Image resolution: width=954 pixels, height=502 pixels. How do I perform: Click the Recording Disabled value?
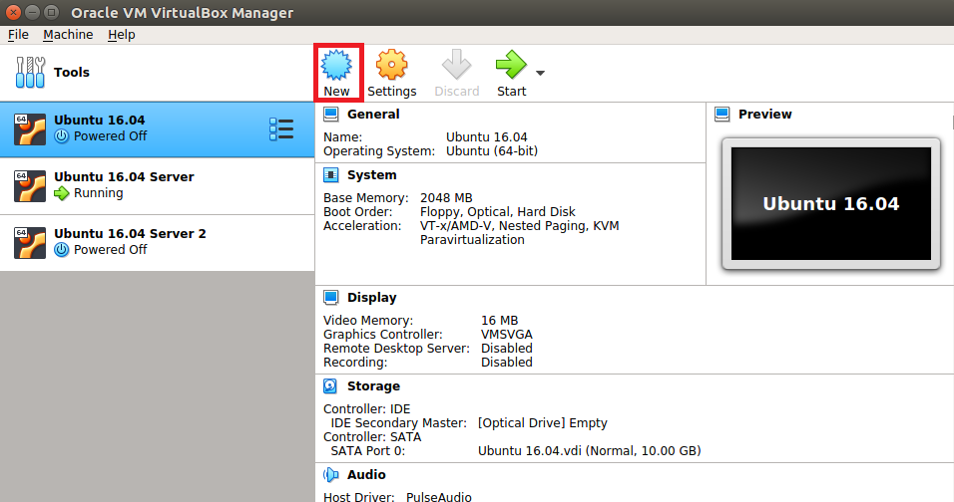[x=506, y=363]
